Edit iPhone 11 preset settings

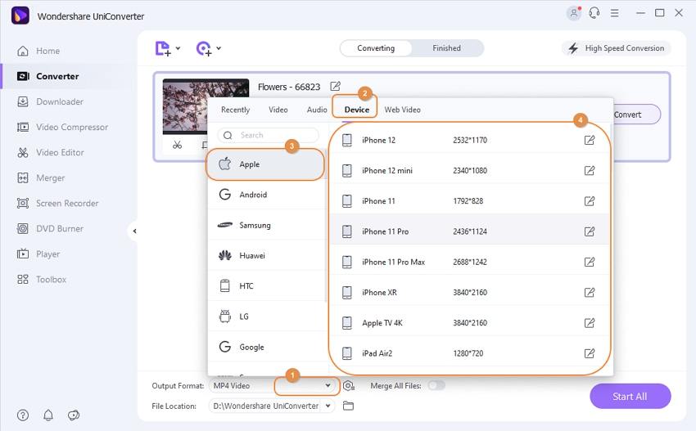pos(589,201)
